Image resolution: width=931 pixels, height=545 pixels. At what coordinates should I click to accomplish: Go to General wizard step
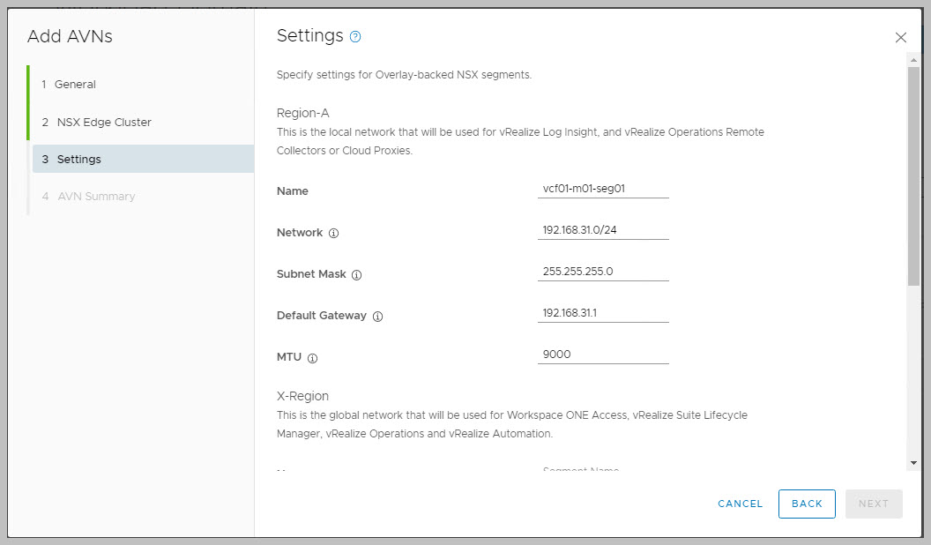(75, 85)
